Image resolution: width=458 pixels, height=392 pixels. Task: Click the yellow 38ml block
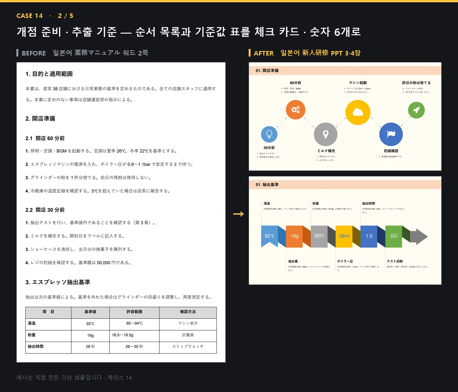344,236
